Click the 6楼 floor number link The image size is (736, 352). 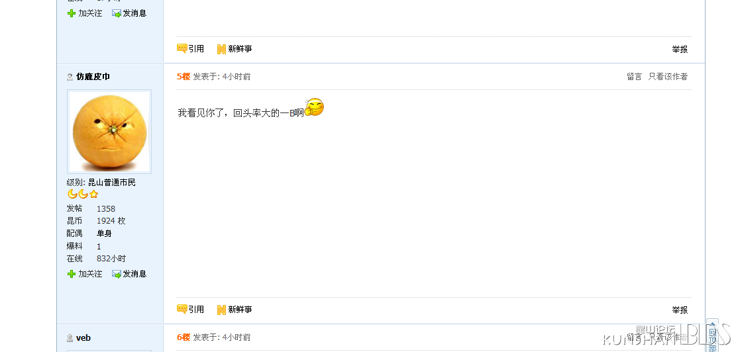184,337
